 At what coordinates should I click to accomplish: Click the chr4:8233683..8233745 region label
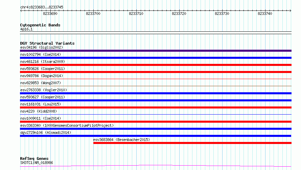coord(42,7)
